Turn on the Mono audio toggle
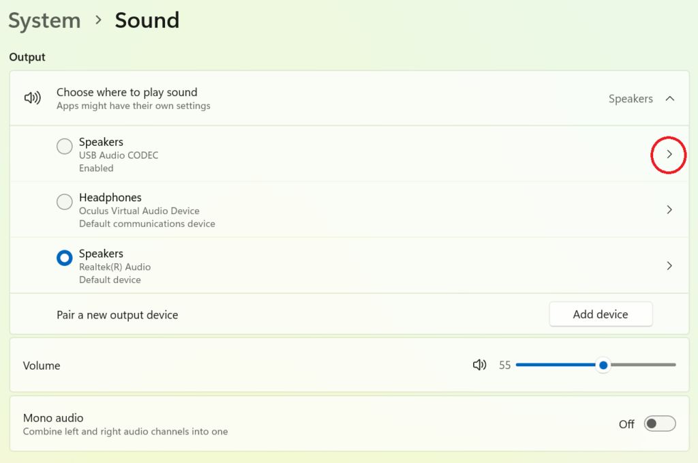 660,424
